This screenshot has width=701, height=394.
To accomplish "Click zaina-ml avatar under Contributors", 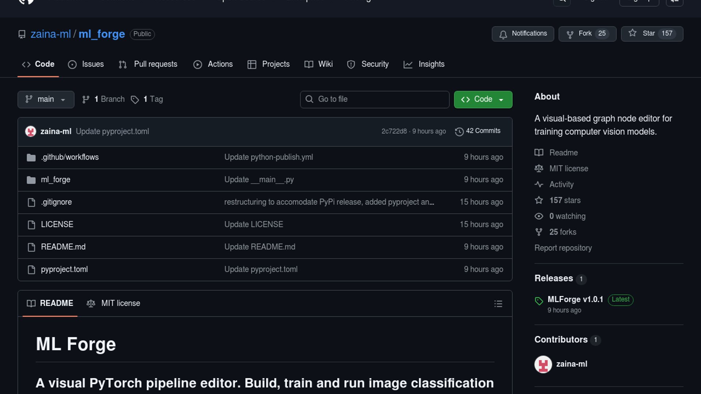I will pyautogui.click(x=543, y=364).
